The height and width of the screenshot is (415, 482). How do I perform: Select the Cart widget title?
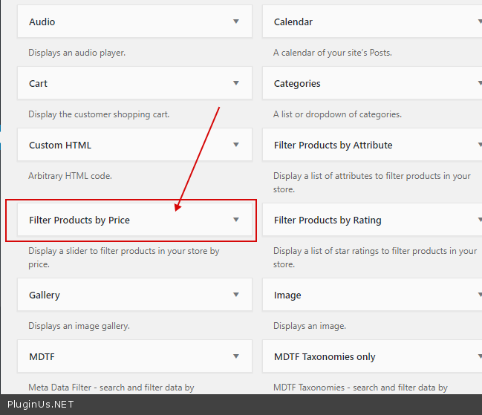pyautogui.click(x=38, y=83)
